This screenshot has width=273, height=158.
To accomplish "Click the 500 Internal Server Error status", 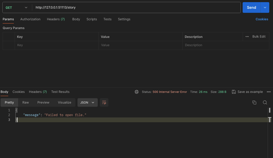I will tap(170, 92).
